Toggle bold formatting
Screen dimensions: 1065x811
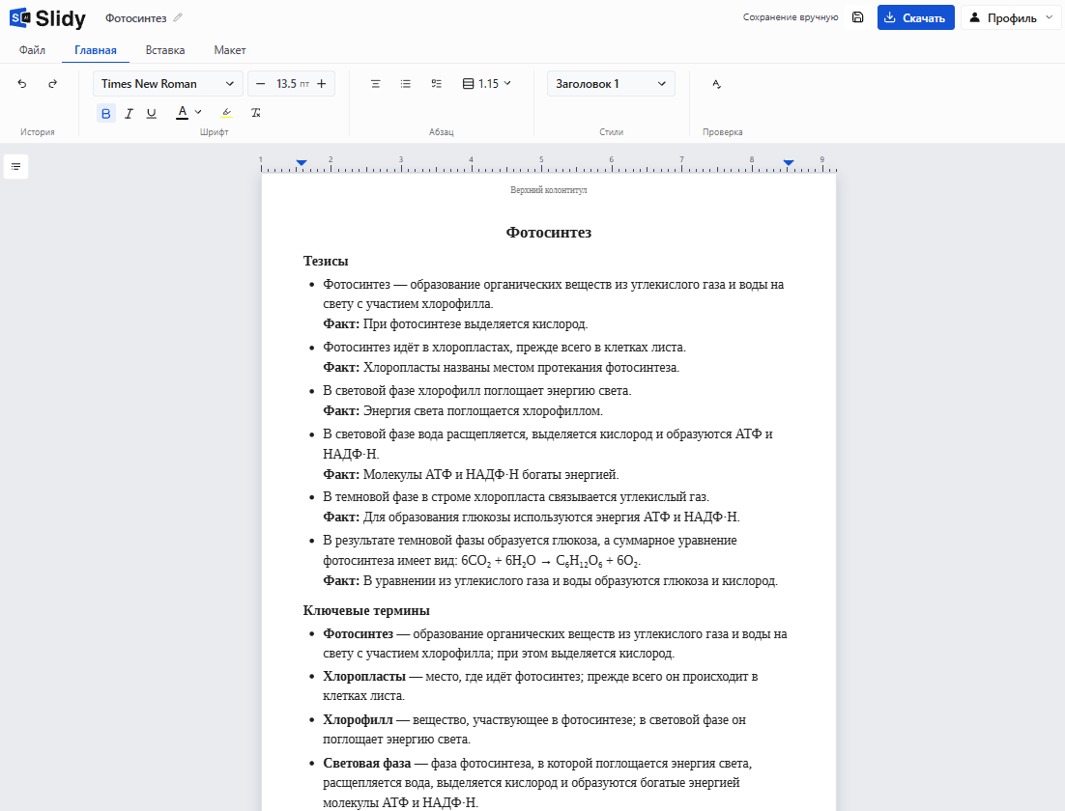(x=106, y=113)
